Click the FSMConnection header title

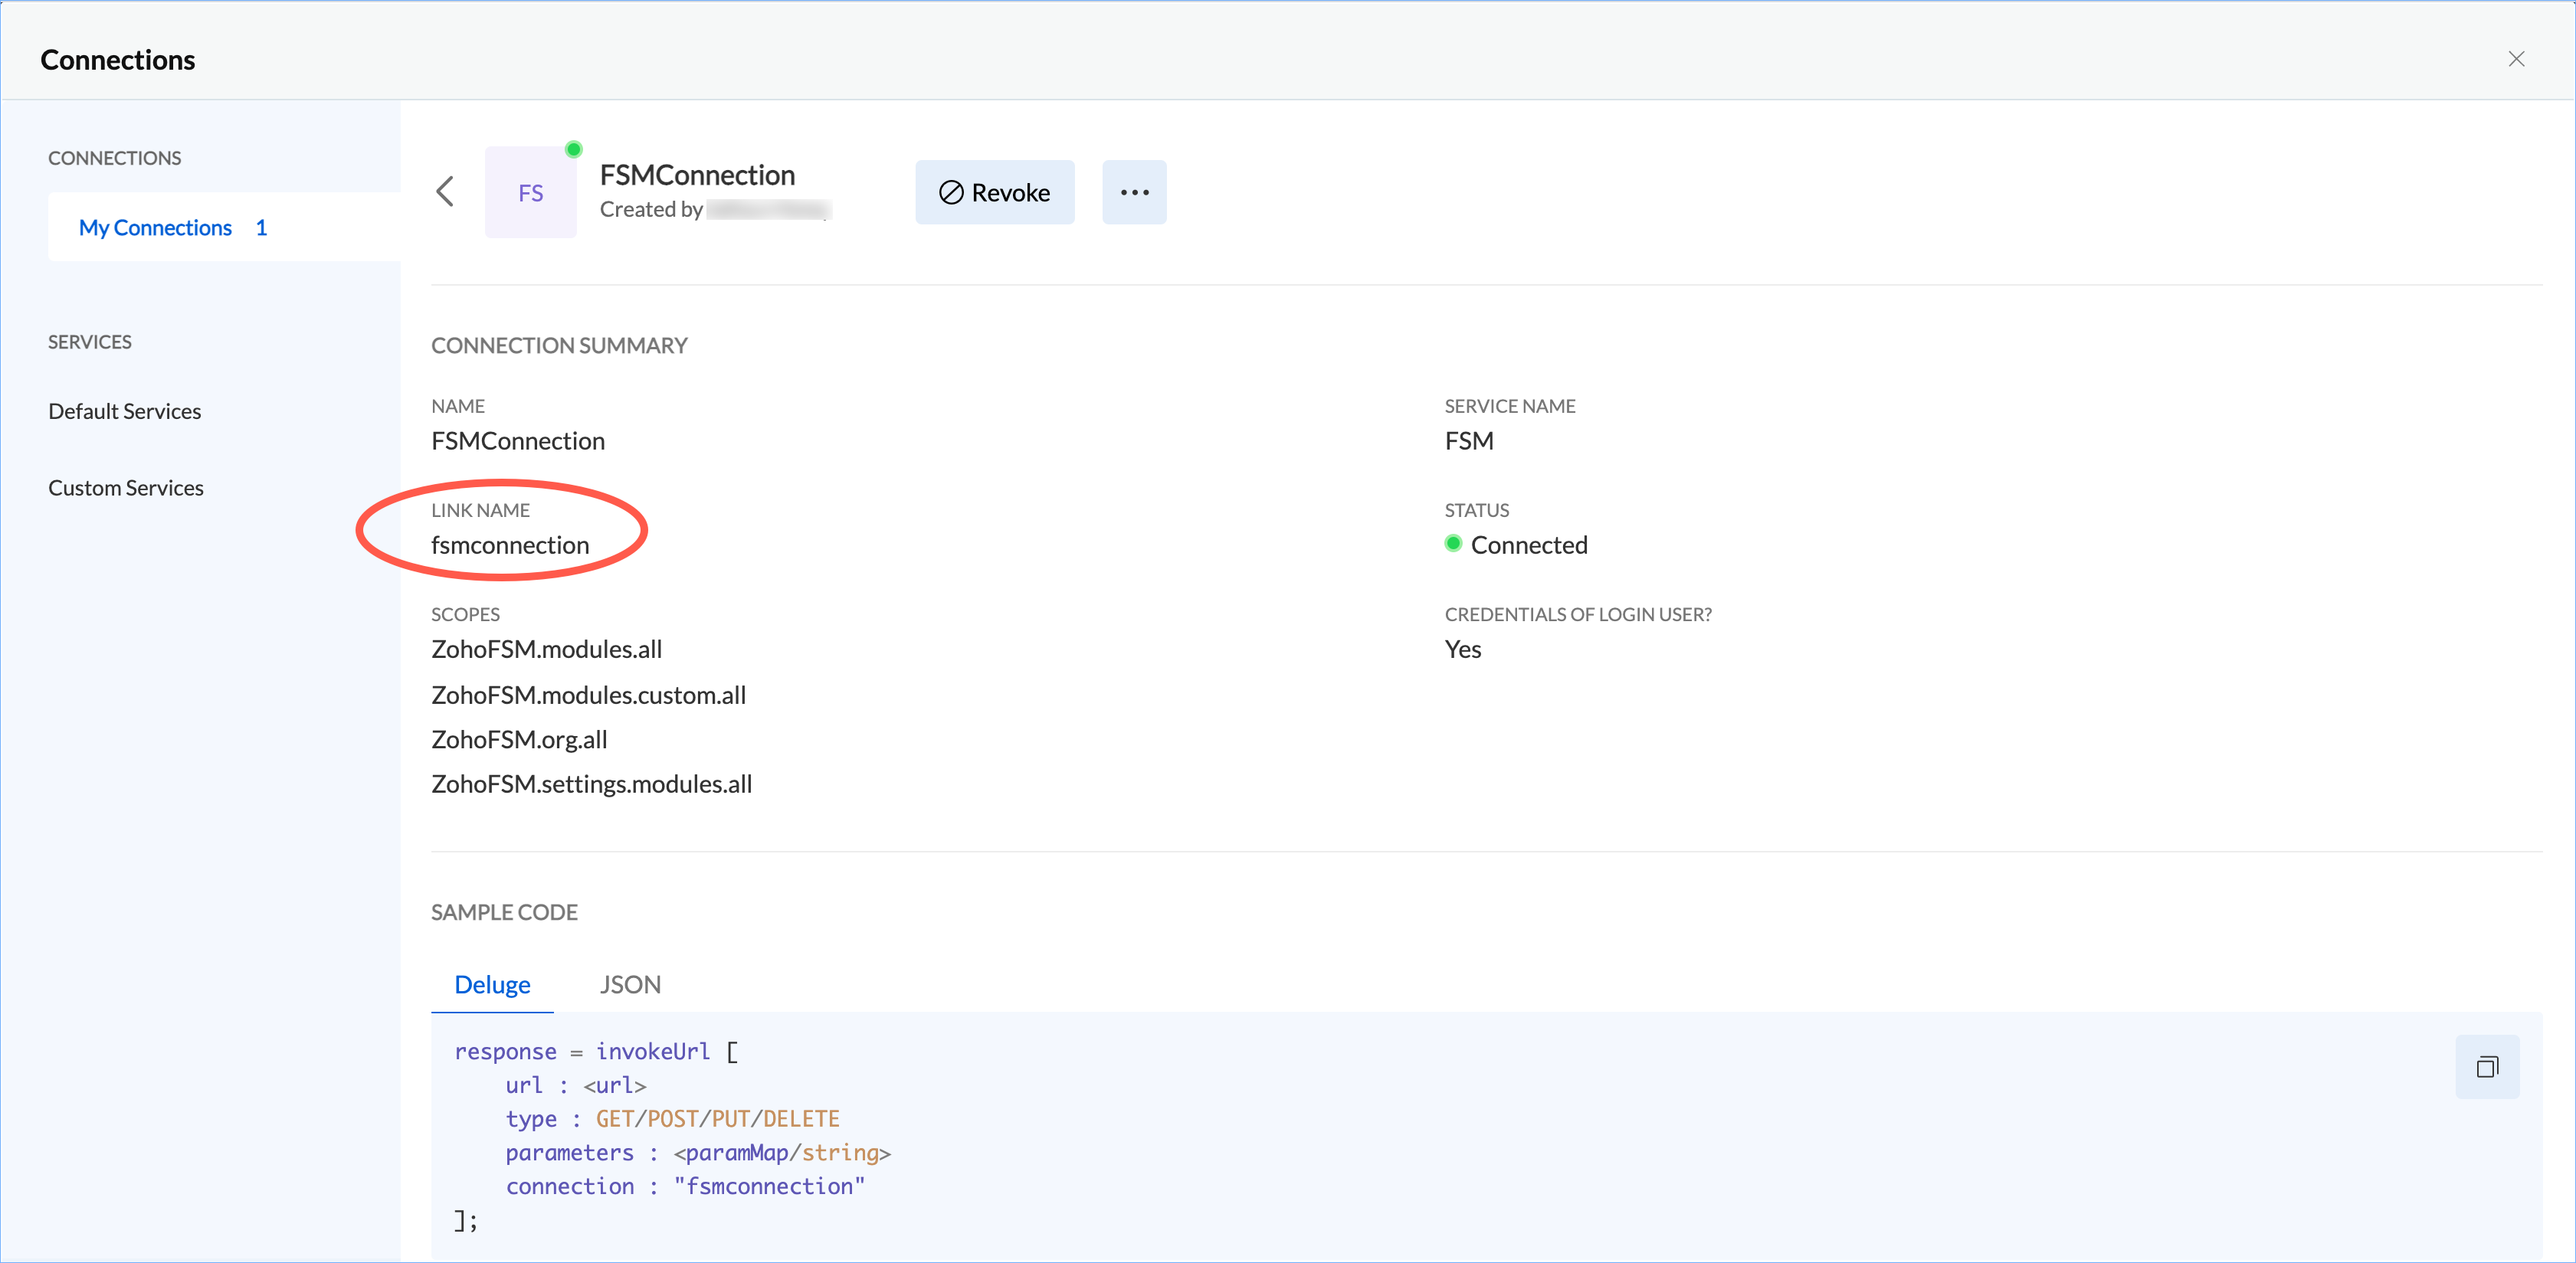coord(697,175)
